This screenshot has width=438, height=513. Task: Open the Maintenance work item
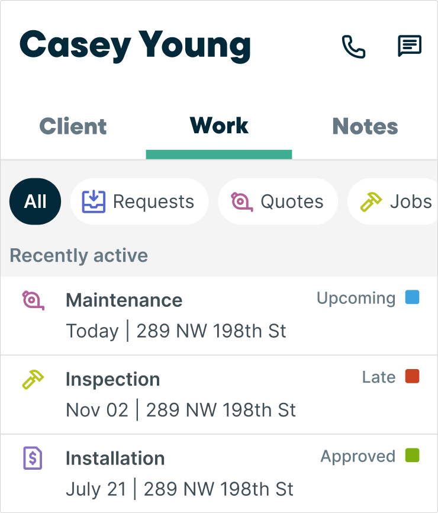pos(124,300)
